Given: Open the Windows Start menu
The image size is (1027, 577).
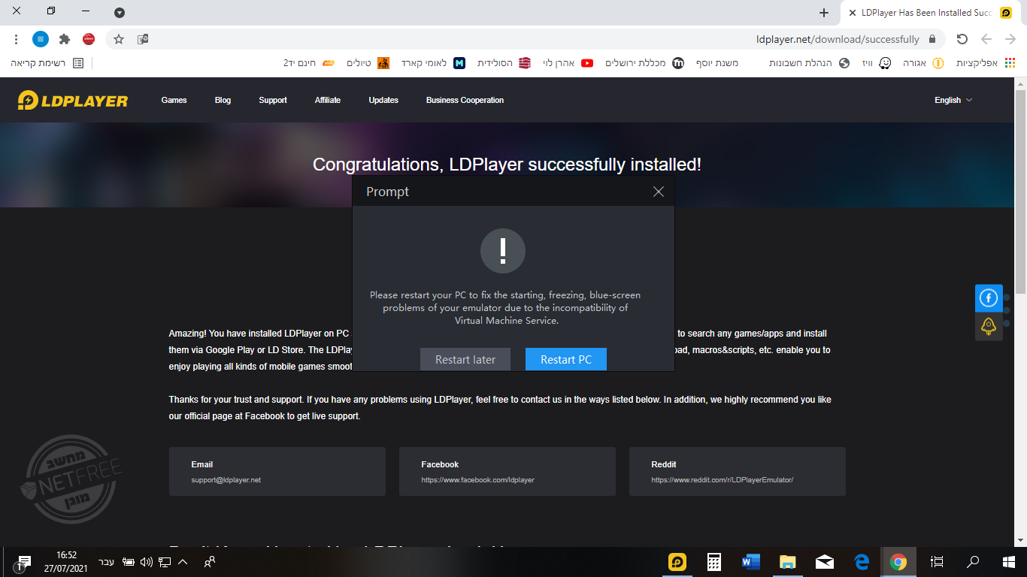Looking at the screenshot, I should click(x=1009, y=562).
